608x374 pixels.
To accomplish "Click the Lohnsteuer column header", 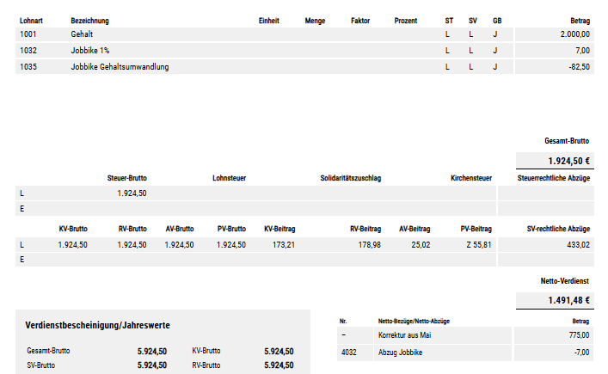I will pyautogui.click(x=229, y=178).
